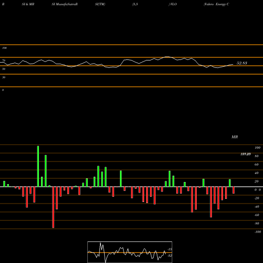Click the RSI value 52.83 label
The width and height of the screenshot is (263, 263).
coord(241,63)
